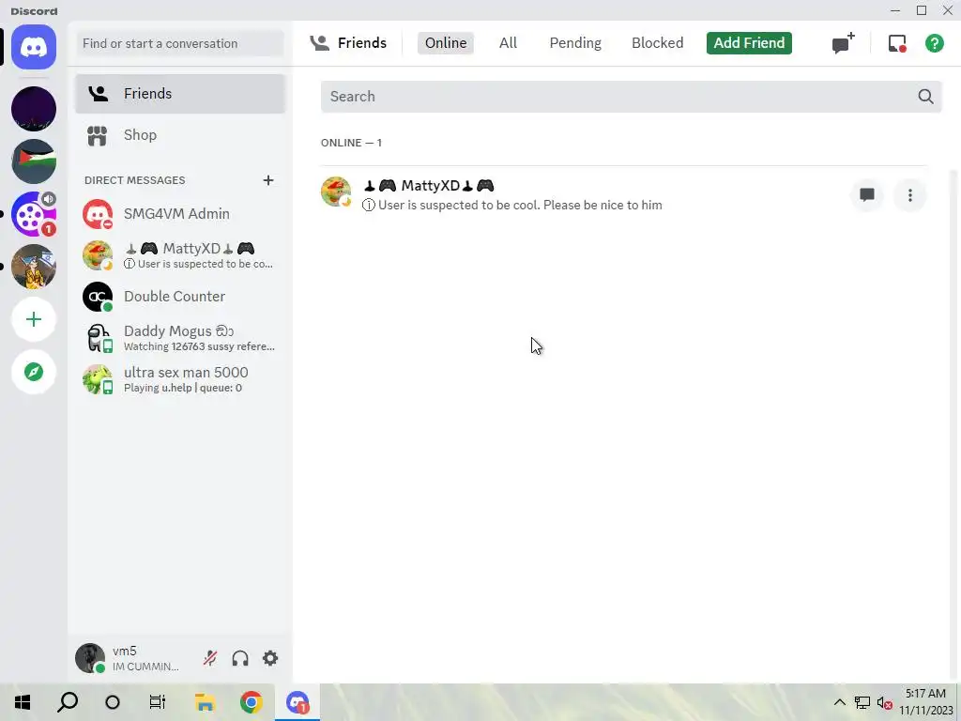The height and width of the screenshot is (721, 961).
Task: Open the film reel server with notification
Action: coord(34,214)
